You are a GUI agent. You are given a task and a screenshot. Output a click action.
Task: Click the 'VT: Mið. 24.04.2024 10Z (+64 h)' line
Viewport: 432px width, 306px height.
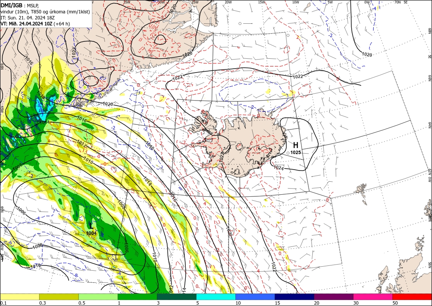(35, 24)
